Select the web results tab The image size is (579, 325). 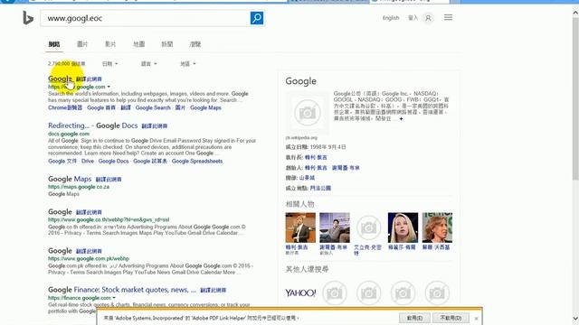[x=54, y=44]
